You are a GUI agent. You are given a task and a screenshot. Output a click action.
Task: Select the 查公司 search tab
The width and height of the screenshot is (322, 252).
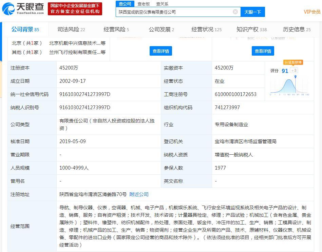pos(125,4)
